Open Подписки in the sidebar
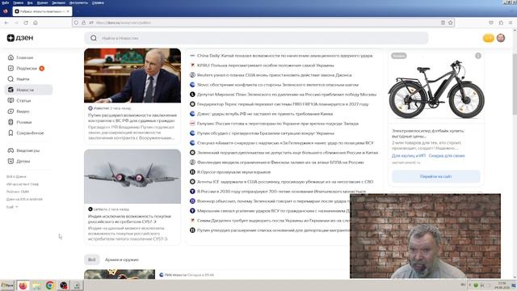The height and width of the screenshot is (291, 517). 26,68
